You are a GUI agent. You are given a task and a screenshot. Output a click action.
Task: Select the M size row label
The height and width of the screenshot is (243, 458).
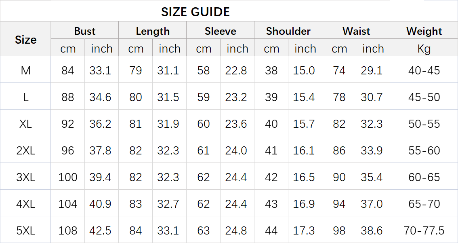tap(25, 71)
